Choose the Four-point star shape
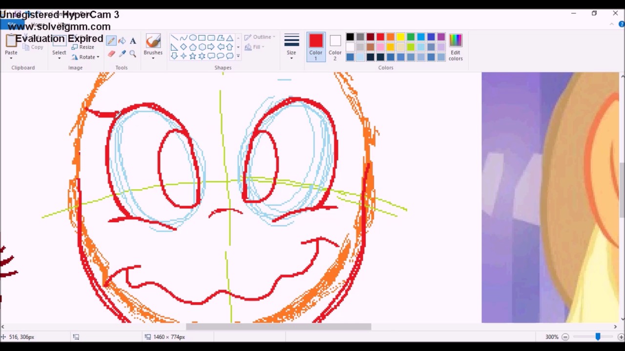This screenshot has width=625, height=351. pos(184,56)
